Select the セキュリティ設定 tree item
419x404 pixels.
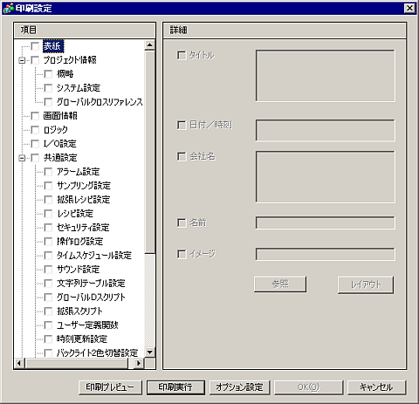83,228
